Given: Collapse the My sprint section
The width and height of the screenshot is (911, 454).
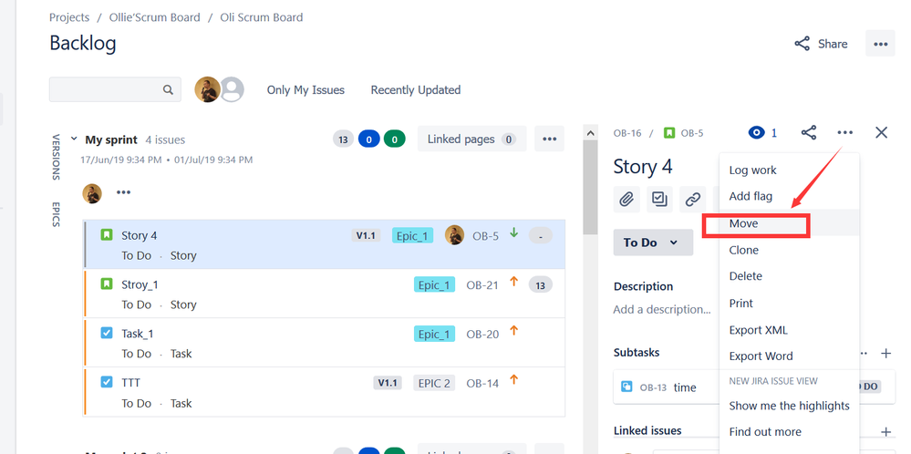Looking at the screenshot, I should pyautogui.click(x=74, y=139).
